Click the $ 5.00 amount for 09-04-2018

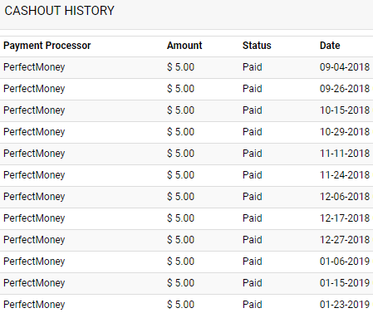[x=180, y=67]
